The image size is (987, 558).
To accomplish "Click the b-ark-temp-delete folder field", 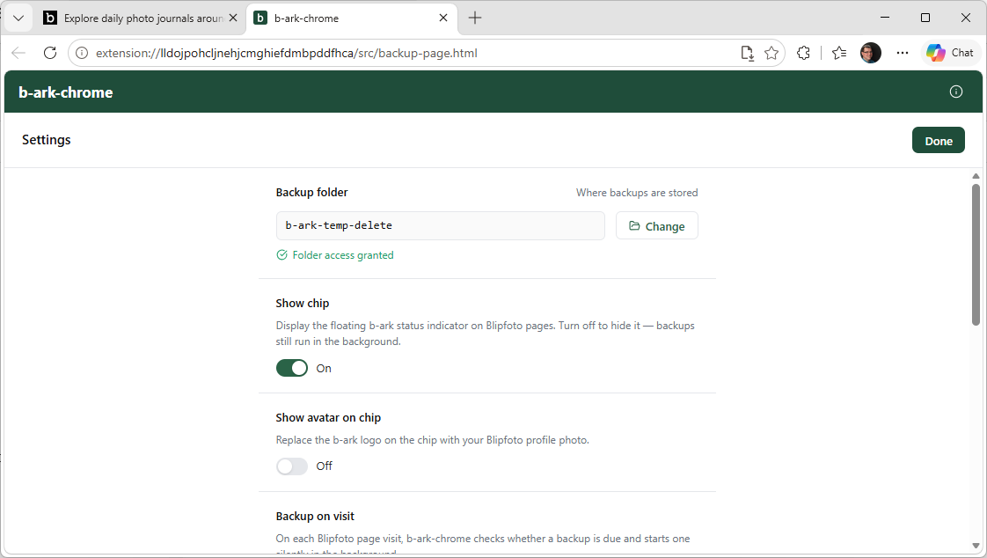I will (x=440, y=225).
